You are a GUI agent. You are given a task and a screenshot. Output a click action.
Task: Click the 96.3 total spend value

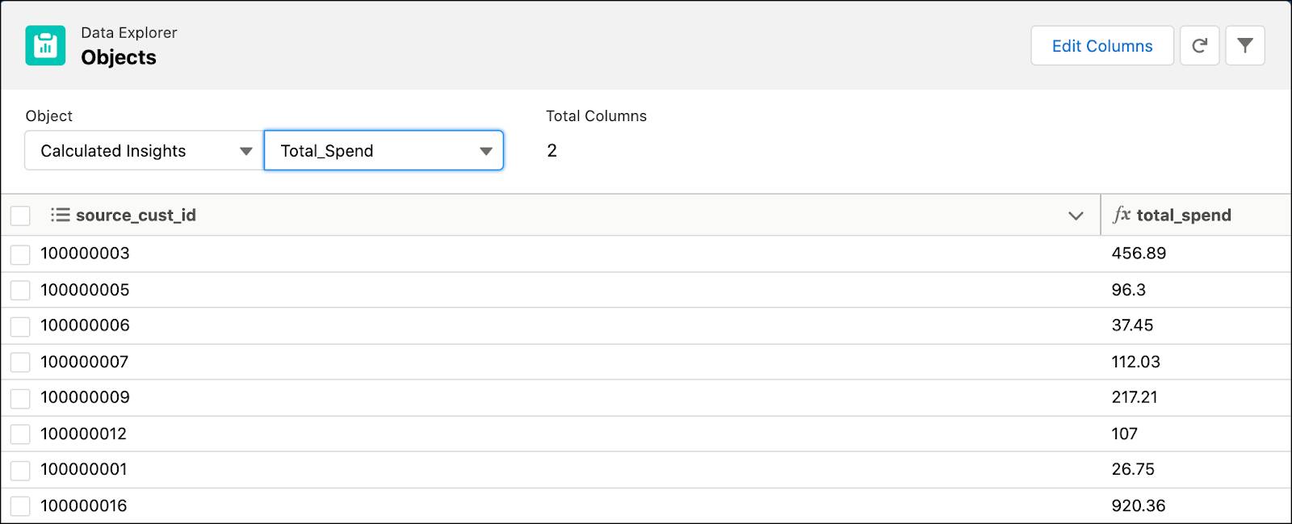pos(1128,290)
